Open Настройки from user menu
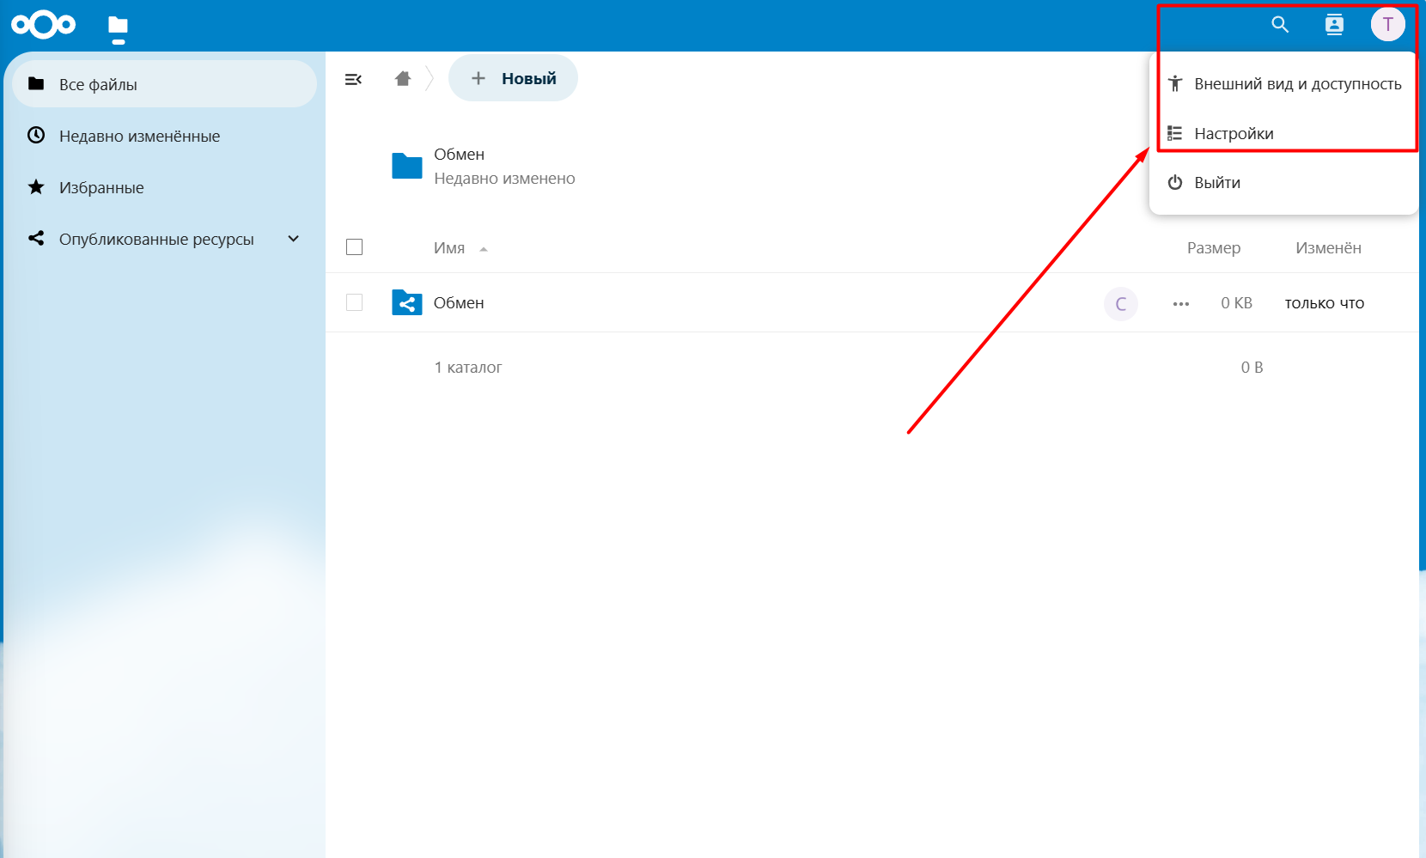 (1283, 133)
